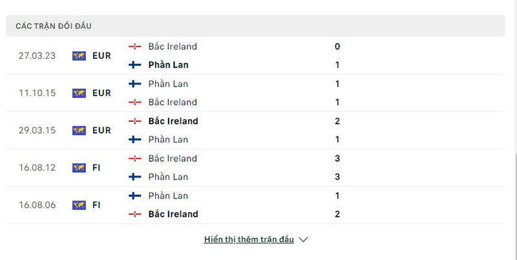Image resolution: width=517 pixels, height=260 pixels.
Task: Click Phần Lan flag in 16.08.06 match
Action: pyautogui.click(x=135, y=195)
